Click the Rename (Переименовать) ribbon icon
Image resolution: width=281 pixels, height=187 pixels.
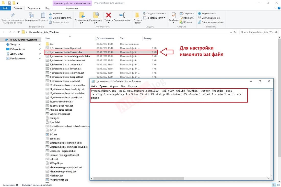pyautogui.click(x=122, y=15)
